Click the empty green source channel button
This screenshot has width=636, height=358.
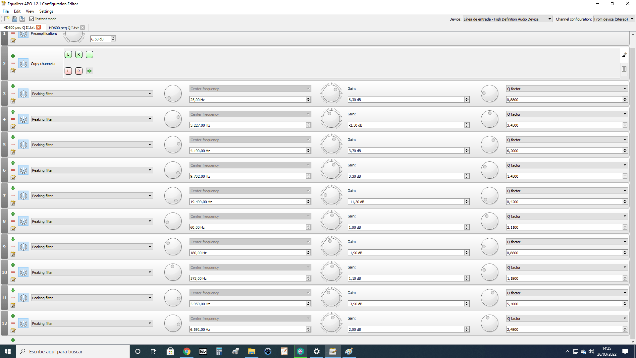pyautogui.click(x=89, y=54)
